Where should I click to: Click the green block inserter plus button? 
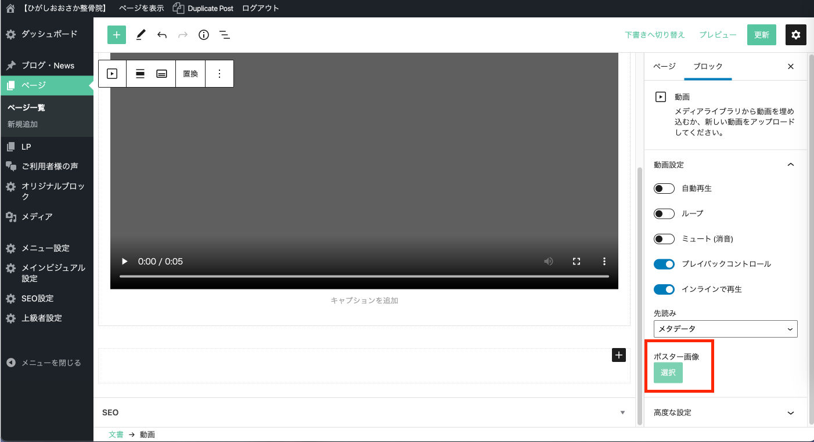[x=117, y=35]
